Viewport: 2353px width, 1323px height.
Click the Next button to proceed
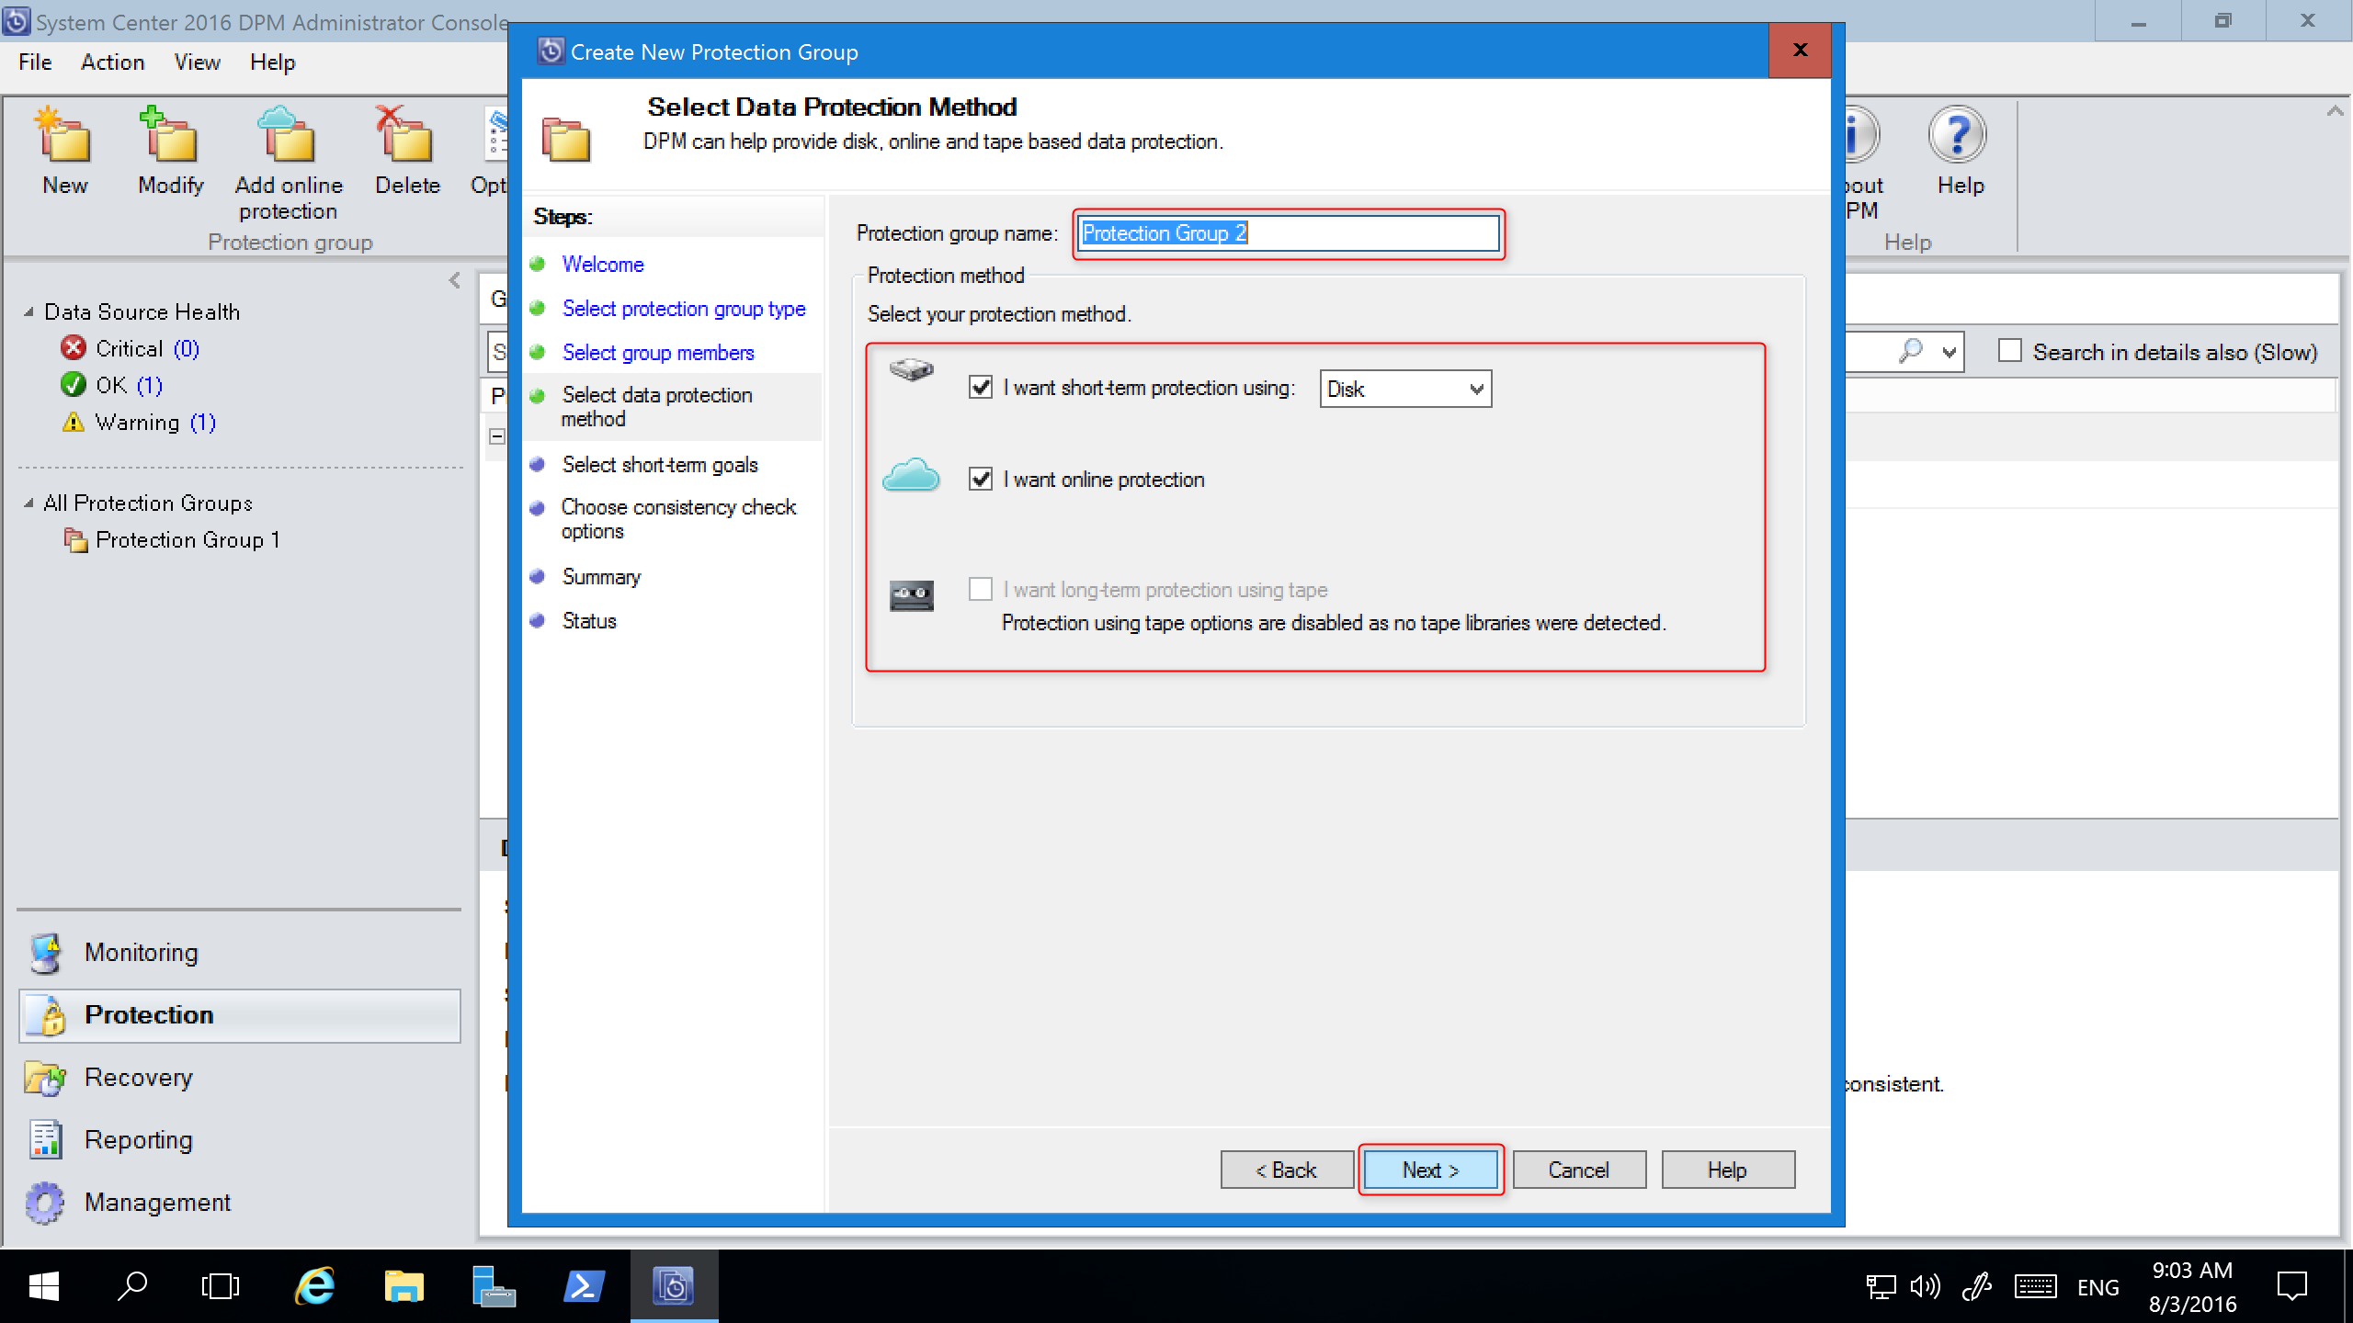(1430, 1170)
